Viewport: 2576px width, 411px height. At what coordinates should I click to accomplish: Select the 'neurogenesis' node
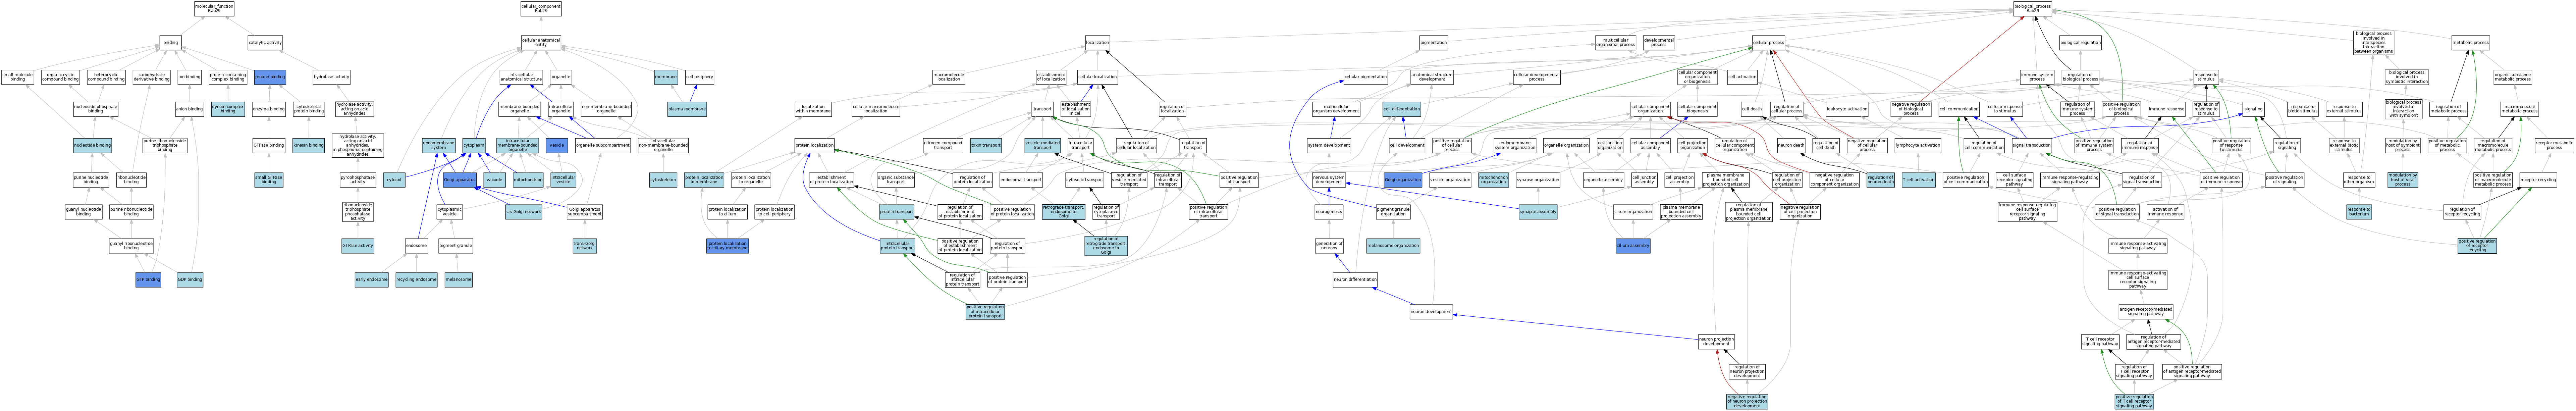(x=1329, y=212)
